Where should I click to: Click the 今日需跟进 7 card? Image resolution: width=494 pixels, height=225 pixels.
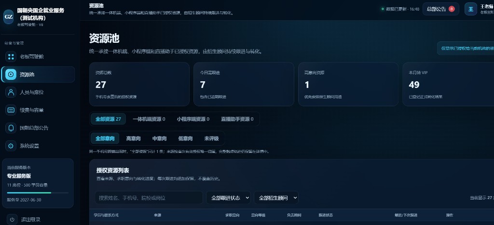(244, 84)
